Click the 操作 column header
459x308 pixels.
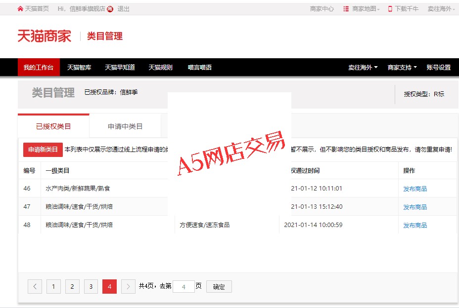[409, 171]
